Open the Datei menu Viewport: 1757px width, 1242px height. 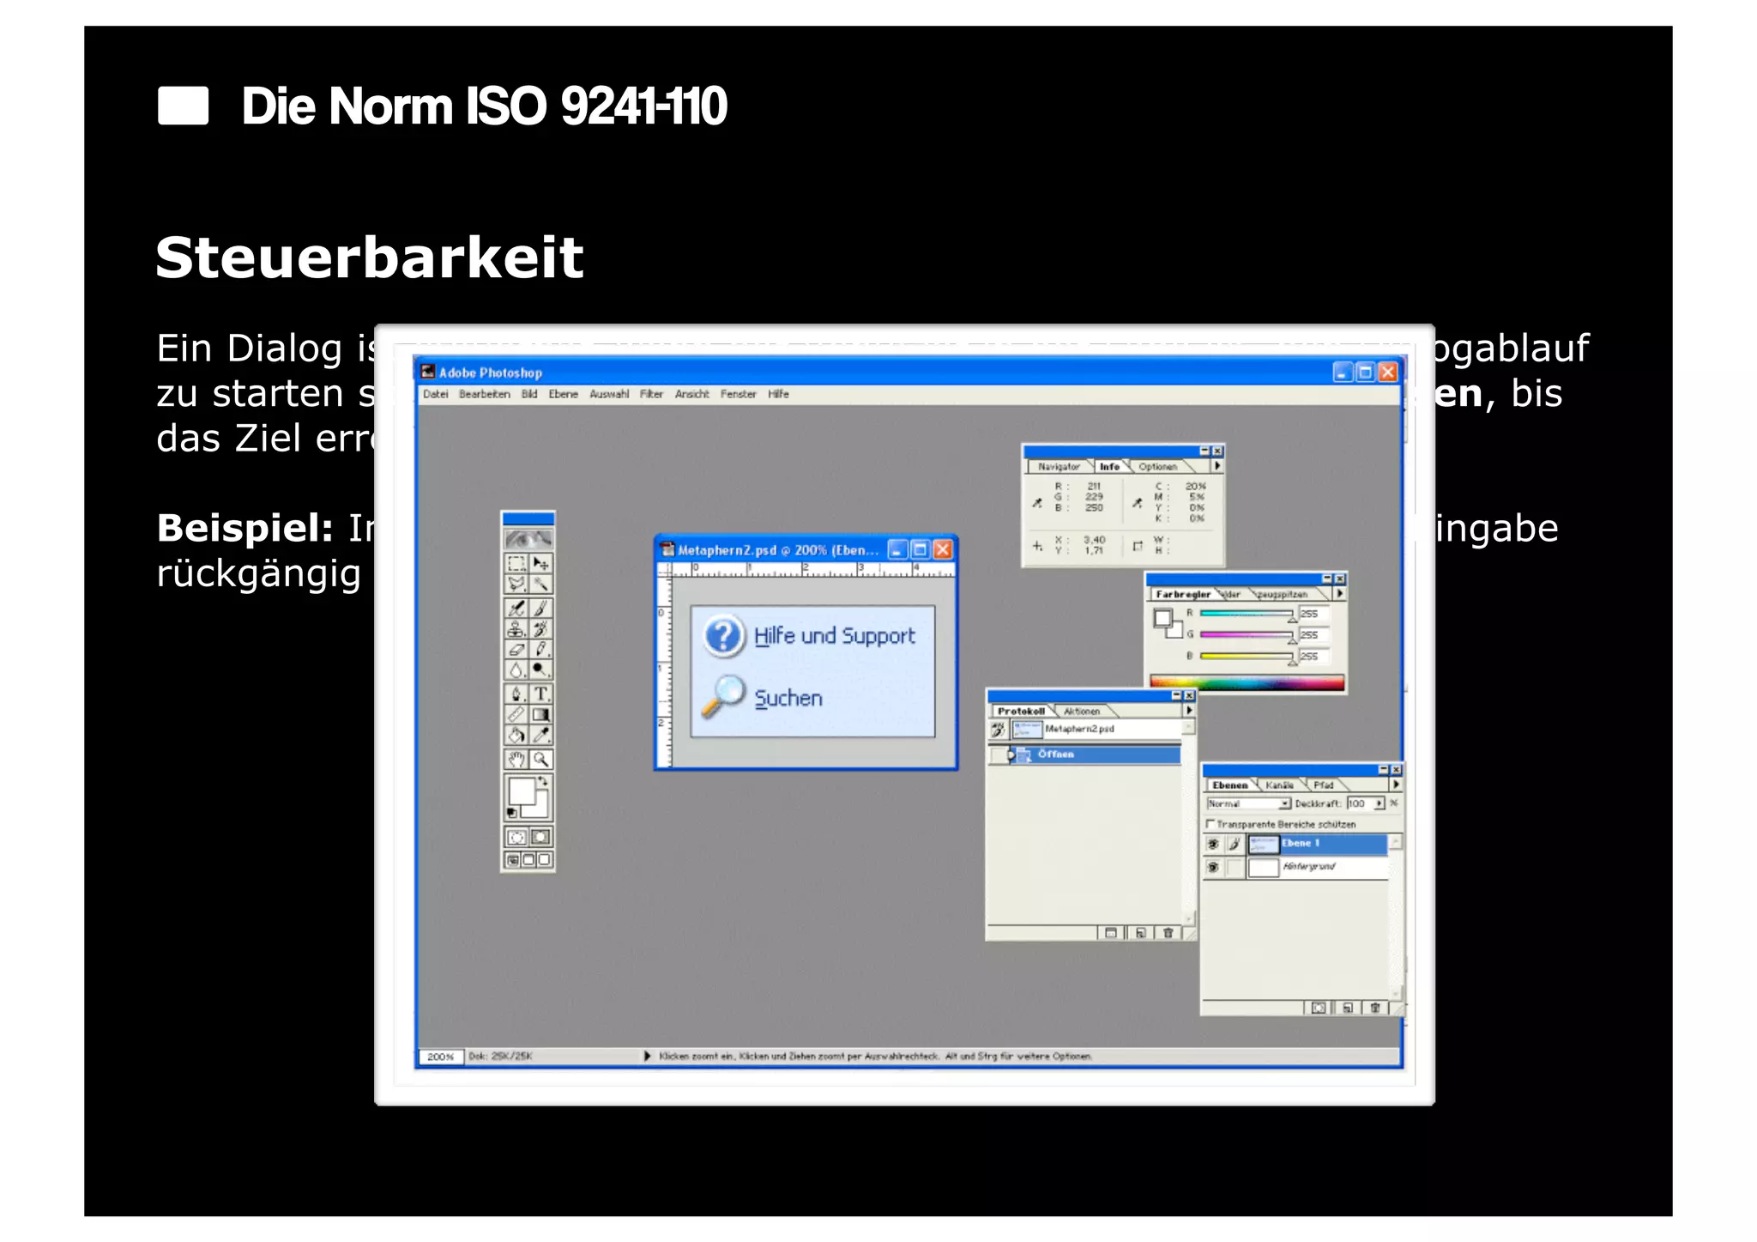[x=436, y=394]
